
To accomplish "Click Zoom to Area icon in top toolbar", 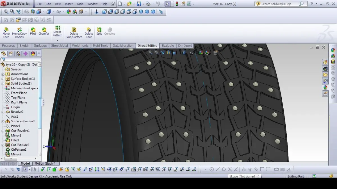I will (12, 12).
